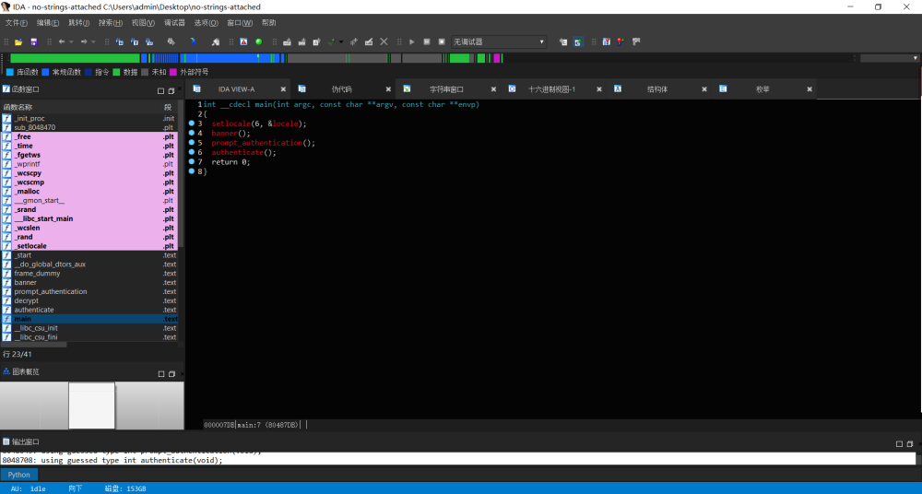
Task: Click the debugger pause icon
Action: 427,41
